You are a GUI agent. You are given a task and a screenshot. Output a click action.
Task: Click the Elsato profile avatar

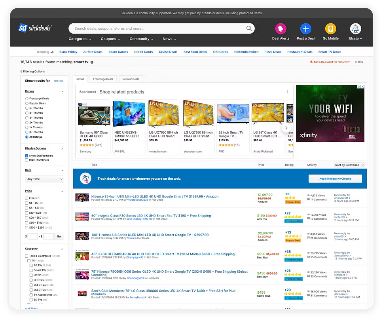355,28
